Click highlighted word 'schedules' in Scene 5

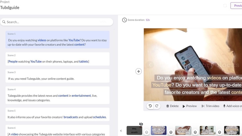coord(99,117)
